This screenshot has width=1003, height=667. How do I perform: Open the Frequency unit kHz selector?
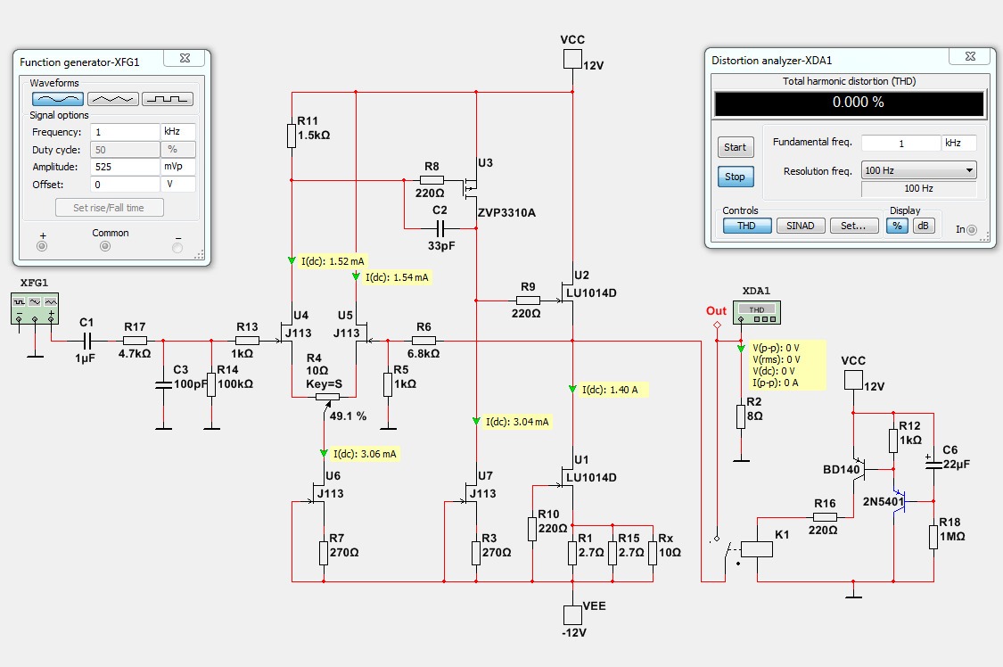coord(177,132)
